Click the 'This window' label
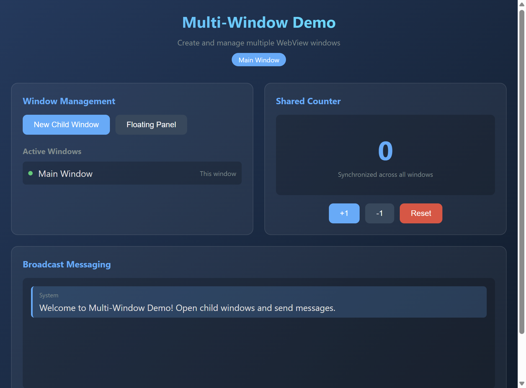This screenshot has width=526, height=388. (218, 174)
